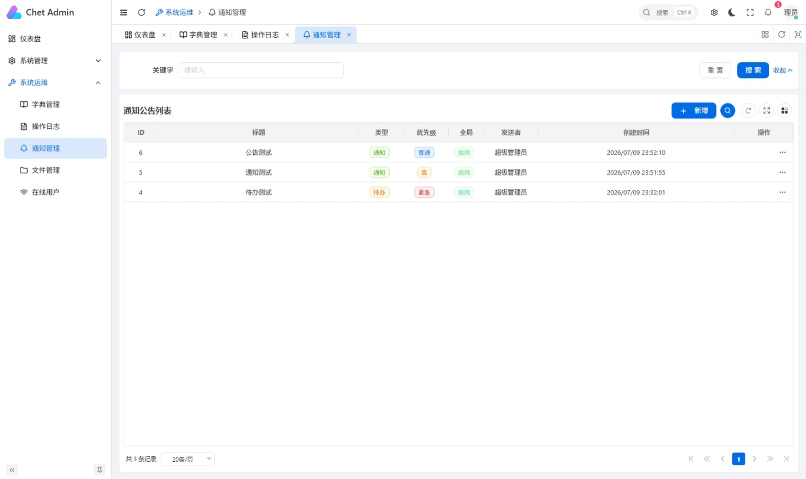Click the 紧急 priority tag
The image size is (806, 479).
point(424,192)
